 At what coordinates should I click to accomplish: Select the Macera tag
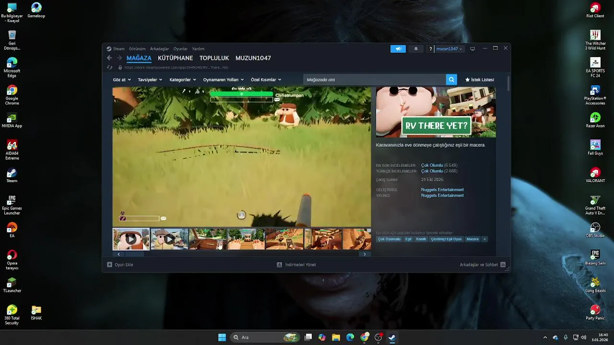pos(472,239)
